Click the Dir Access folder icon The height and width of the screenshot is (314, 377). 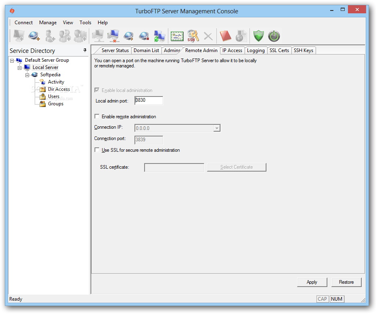42,89
